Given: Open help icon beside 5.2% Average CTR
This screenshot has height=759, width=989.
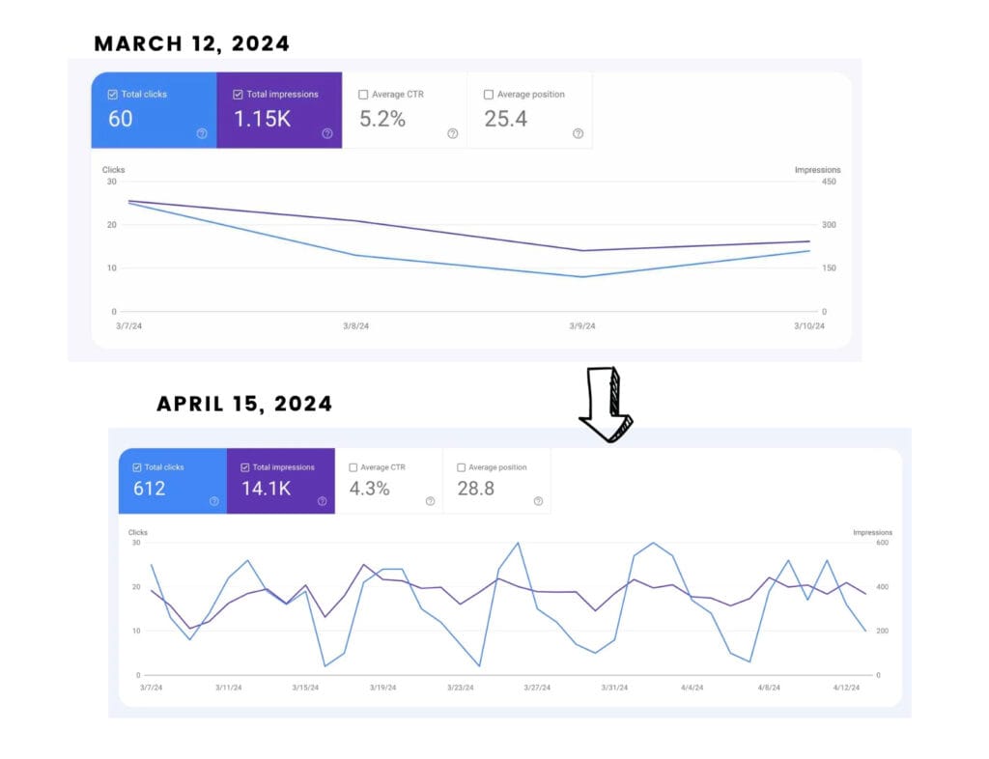Looking at the screenshot, I should (x=452, y=134).
